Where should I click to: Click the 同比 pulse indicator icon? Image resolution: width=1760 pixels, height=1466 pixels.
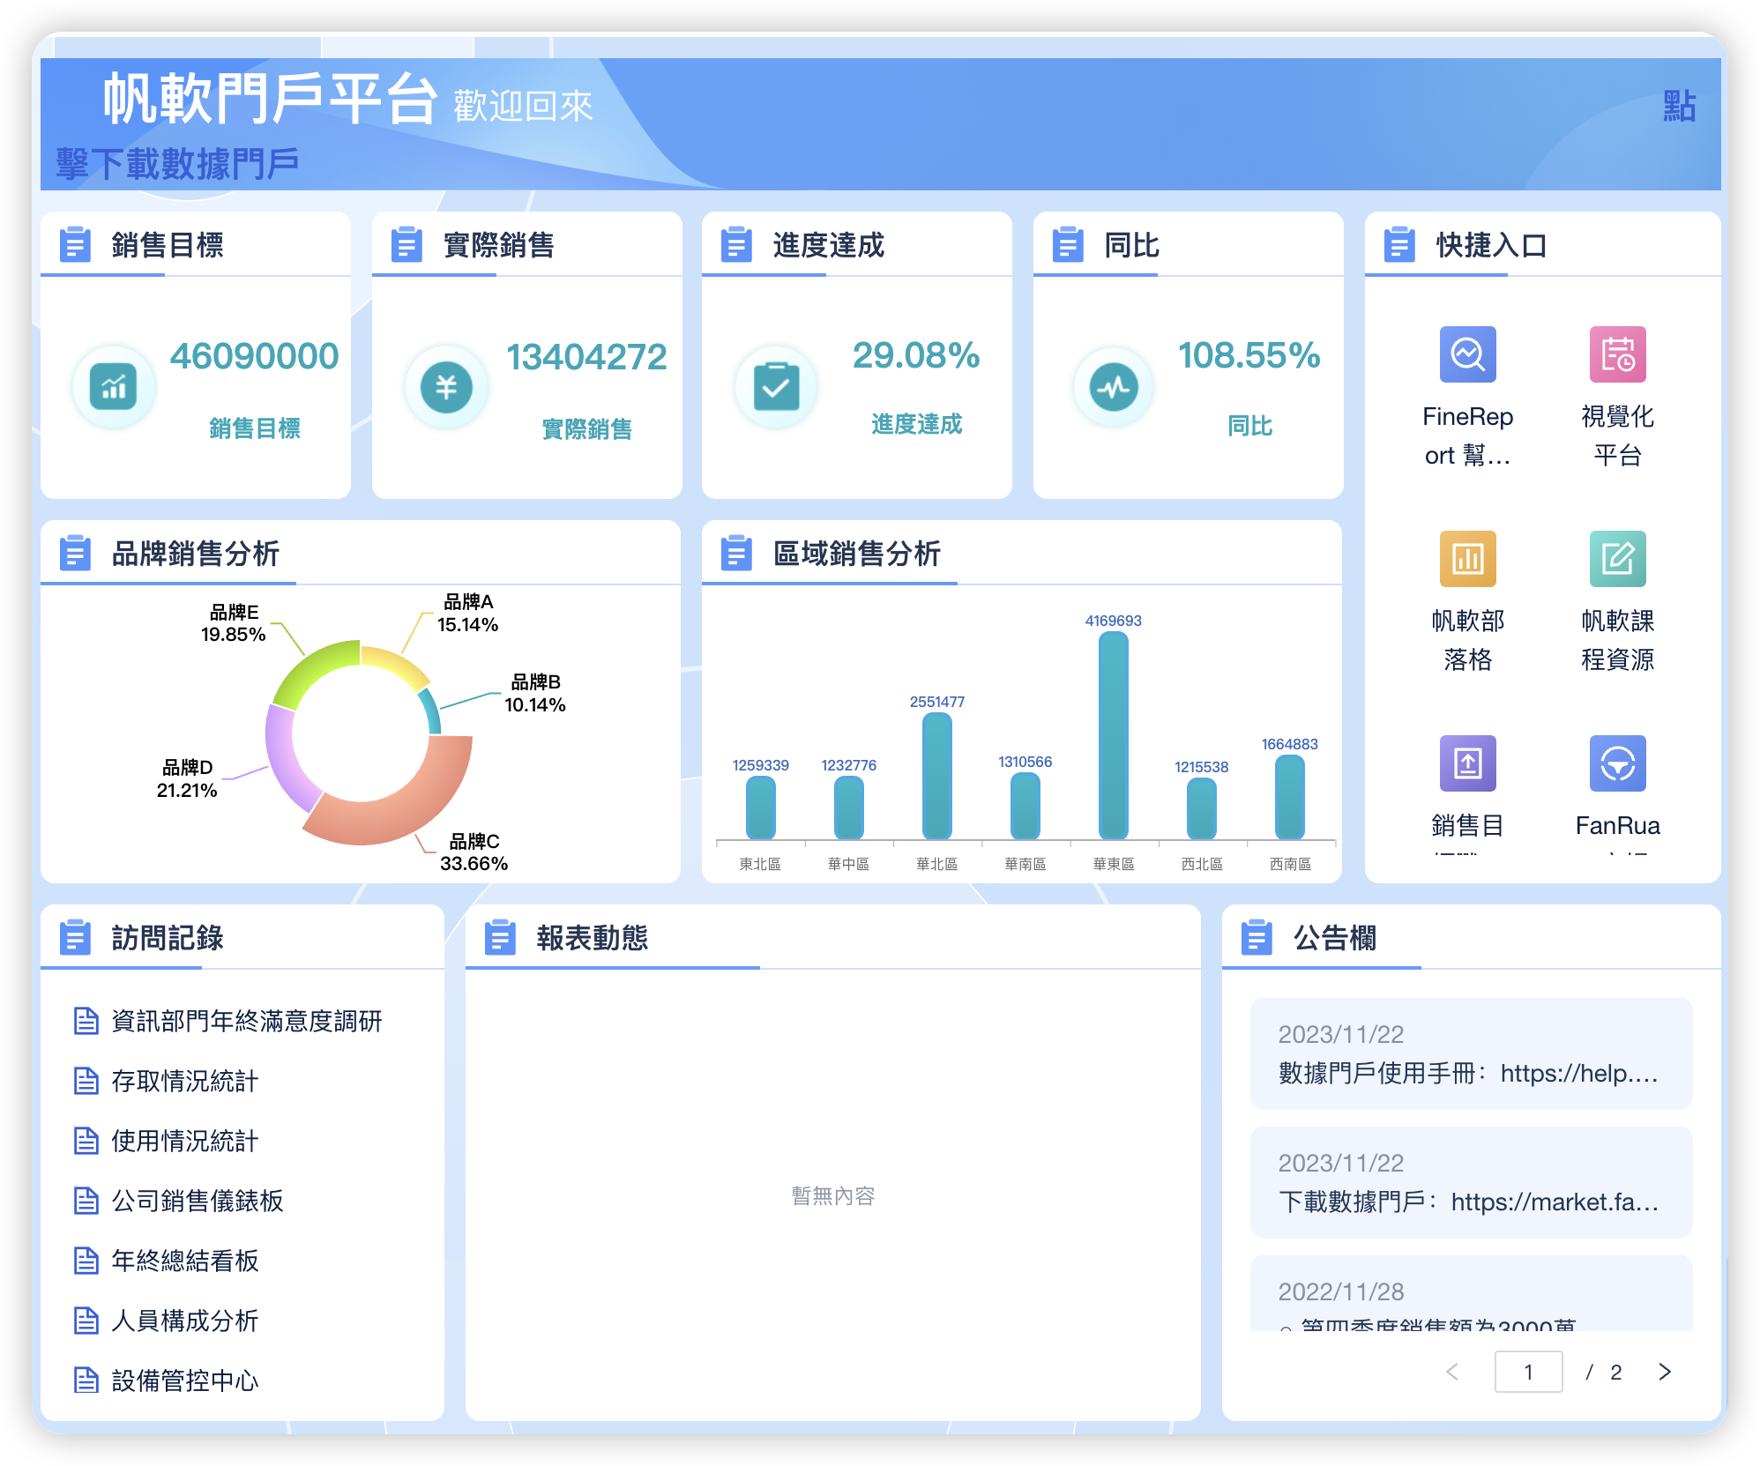coord(1114,385)
